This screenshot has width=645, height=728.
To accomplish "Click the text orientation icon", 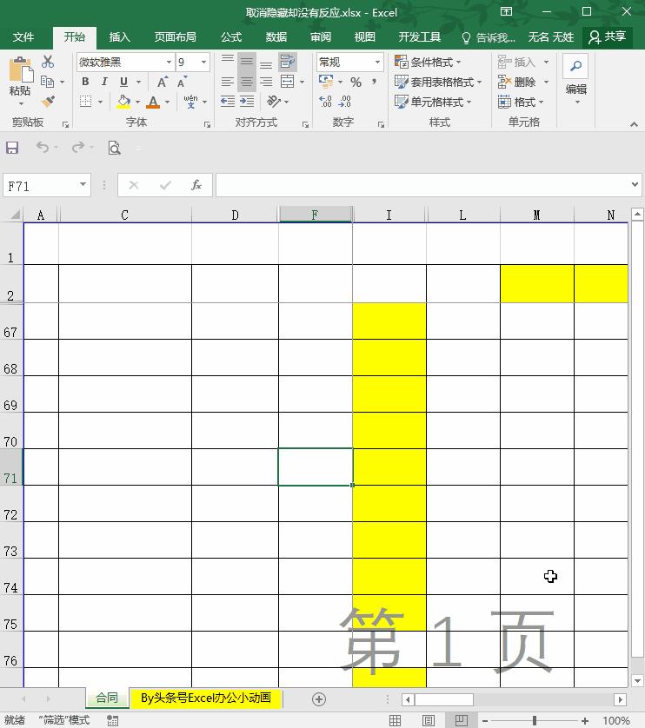I will click(274, 102).
